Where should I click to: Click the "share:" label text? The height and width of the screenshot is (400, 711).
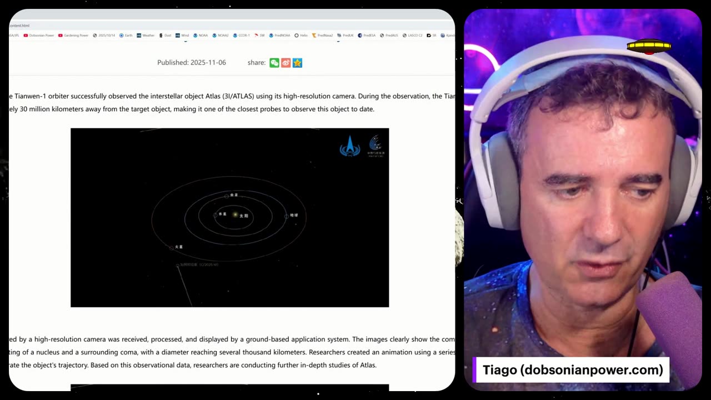[257, 63]
